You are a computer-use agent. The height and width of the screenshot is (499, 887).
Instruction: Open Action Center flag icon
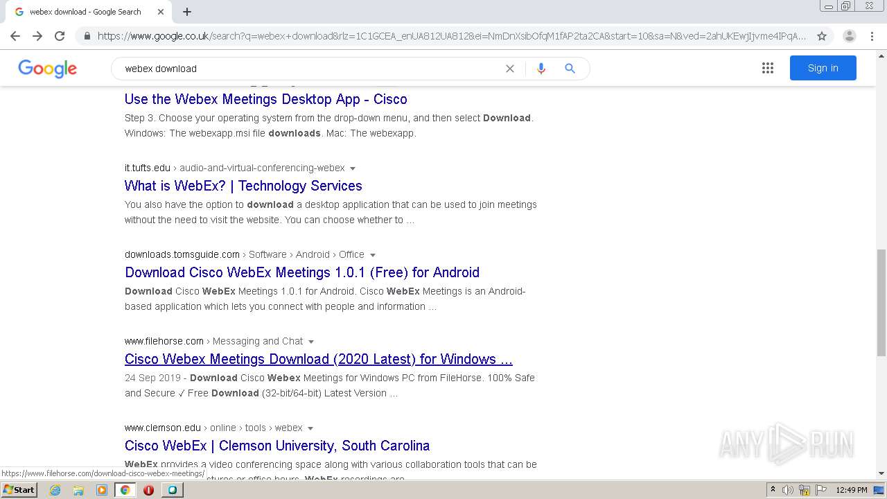[820, 490]
